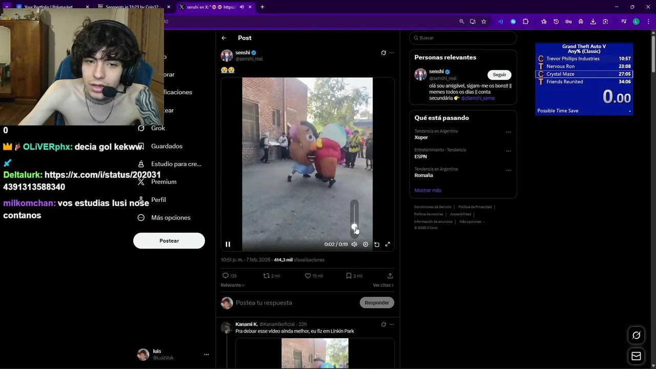Open Condiciones de Servicio link
This screenshot has width=656, height=369.
433,207
